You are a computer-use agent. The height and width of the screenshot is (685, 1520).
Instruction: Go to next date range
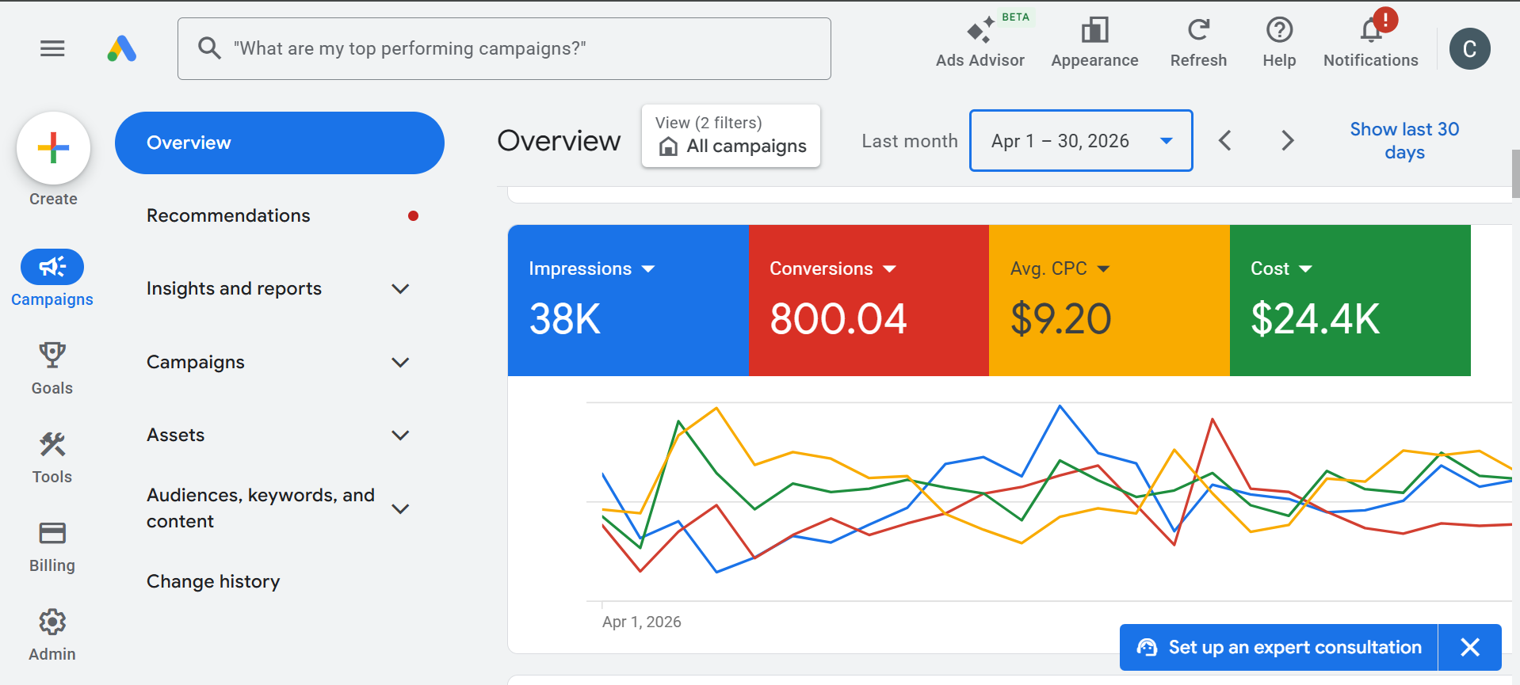coord(1288,141)
